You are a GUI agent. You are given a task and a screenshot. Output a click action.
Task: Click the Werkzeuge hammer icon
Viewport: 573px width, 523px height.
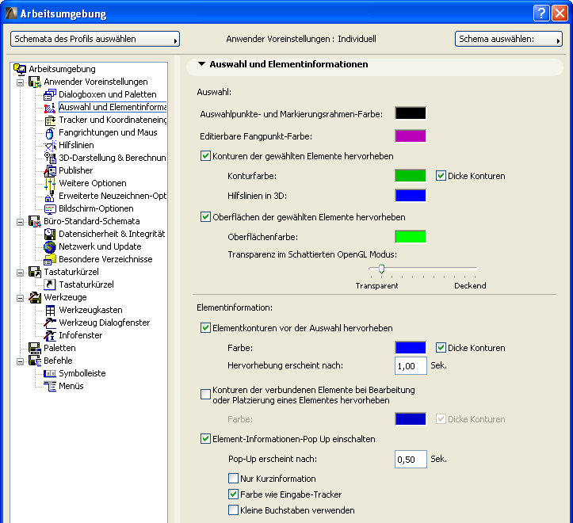pos(35,297)
